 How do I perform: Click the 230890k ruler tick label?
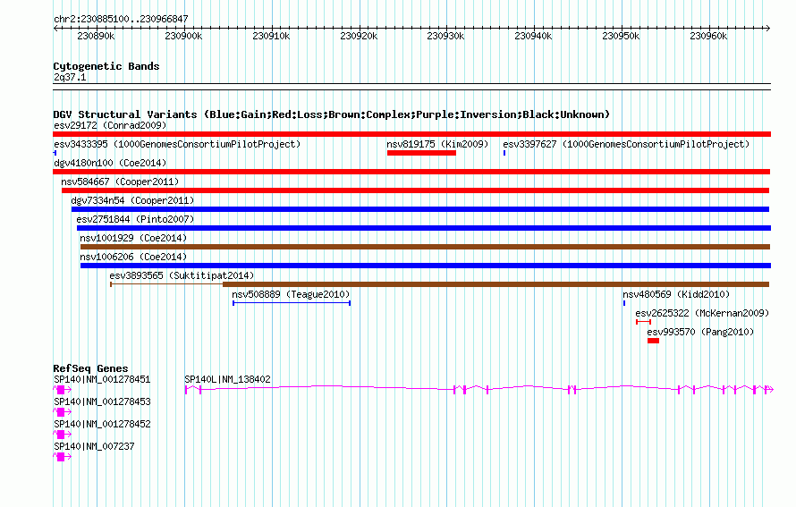click(x=96, y=36)
